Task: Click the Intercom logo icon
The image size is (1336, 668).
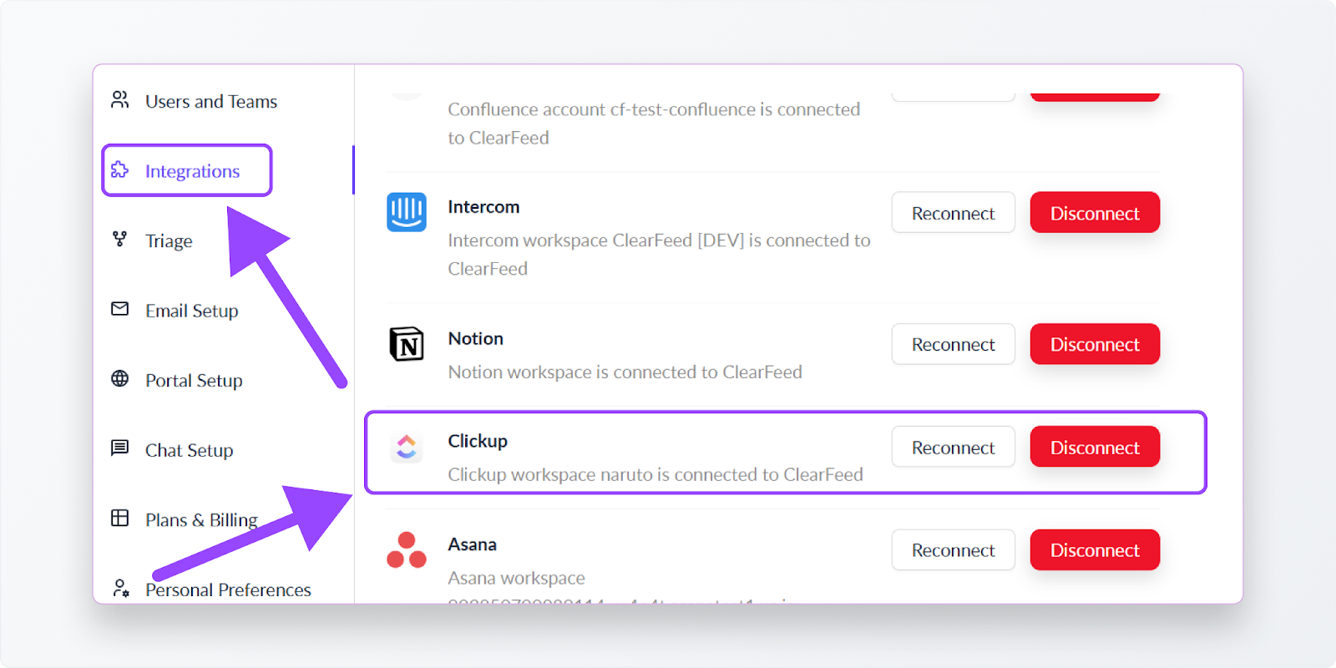Action: coord(407,212)
